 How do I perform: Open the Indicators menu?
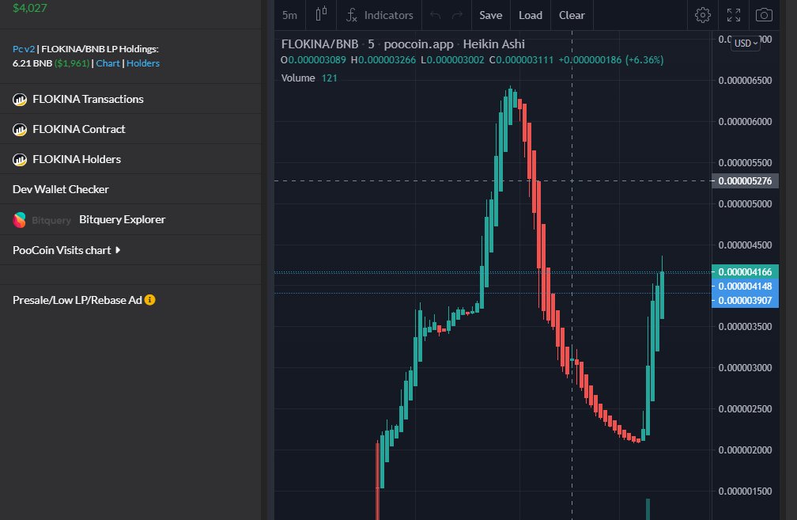(x=380, y=15)
